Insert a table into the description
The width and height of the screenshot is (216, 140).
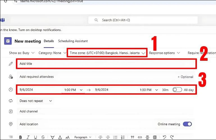(x=155, y=137)
